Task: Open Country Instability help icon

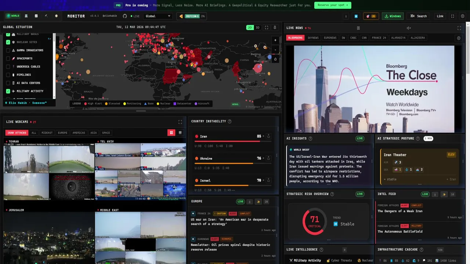Action: [229, 121]
